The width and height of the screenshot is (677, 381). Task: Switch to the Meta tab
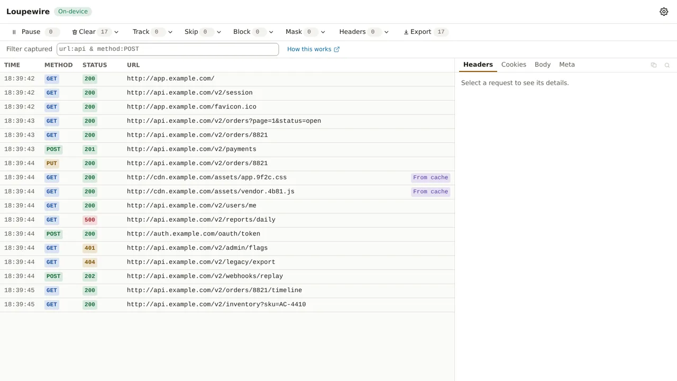coord(567,65)
